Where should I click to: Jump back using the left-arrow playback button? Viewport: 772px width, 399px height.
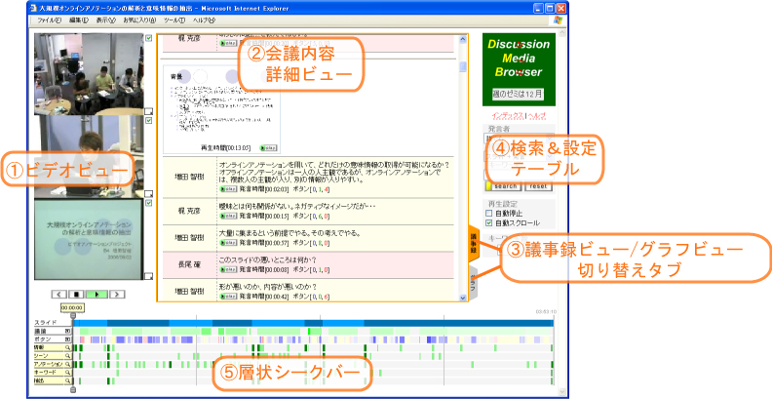(59, 294)
